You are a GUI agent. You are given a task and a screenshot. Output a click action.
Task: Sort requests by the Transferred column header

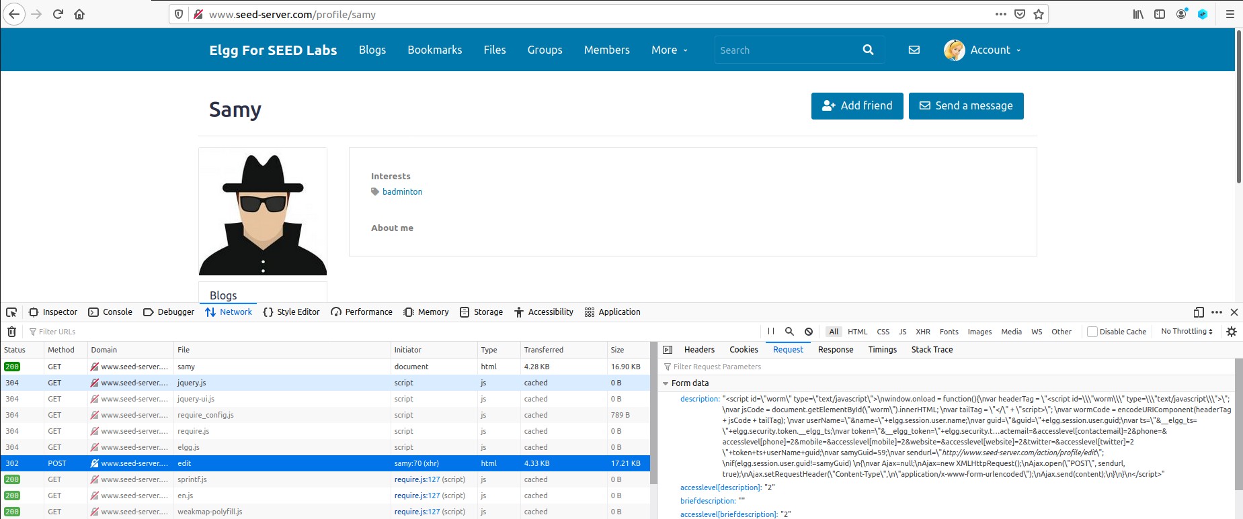point(563,350)
